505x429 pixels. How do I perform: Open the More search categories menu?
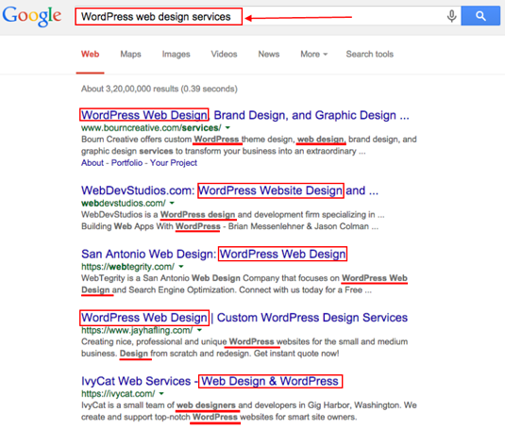(x=313, y=54)
